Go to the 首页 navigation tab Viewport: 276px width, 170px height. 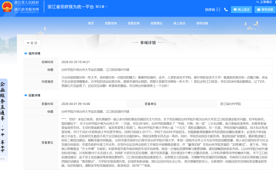click(x=91, y=23)
